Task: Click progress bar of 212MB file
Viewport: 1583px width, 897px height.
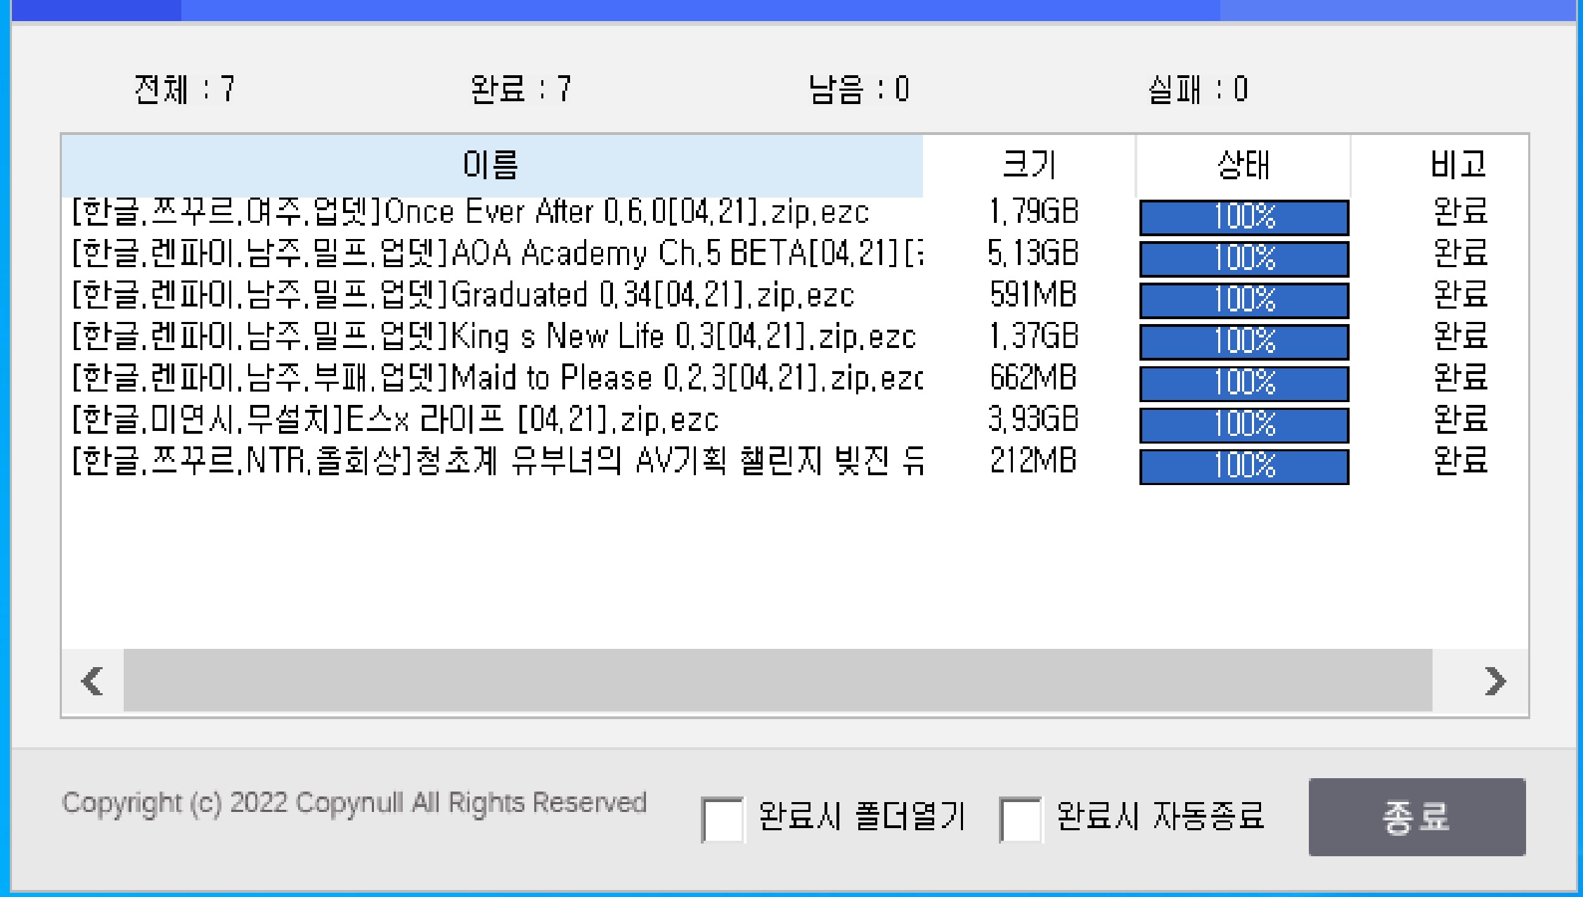Action: 1243,466
